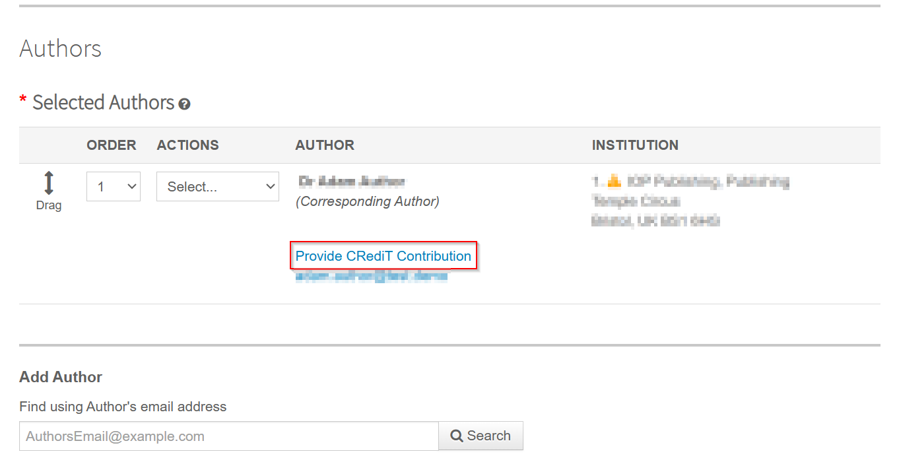Click the blurred institution address text
The width and height of the screenshot is (897, 470).
[x=690, y=201]
